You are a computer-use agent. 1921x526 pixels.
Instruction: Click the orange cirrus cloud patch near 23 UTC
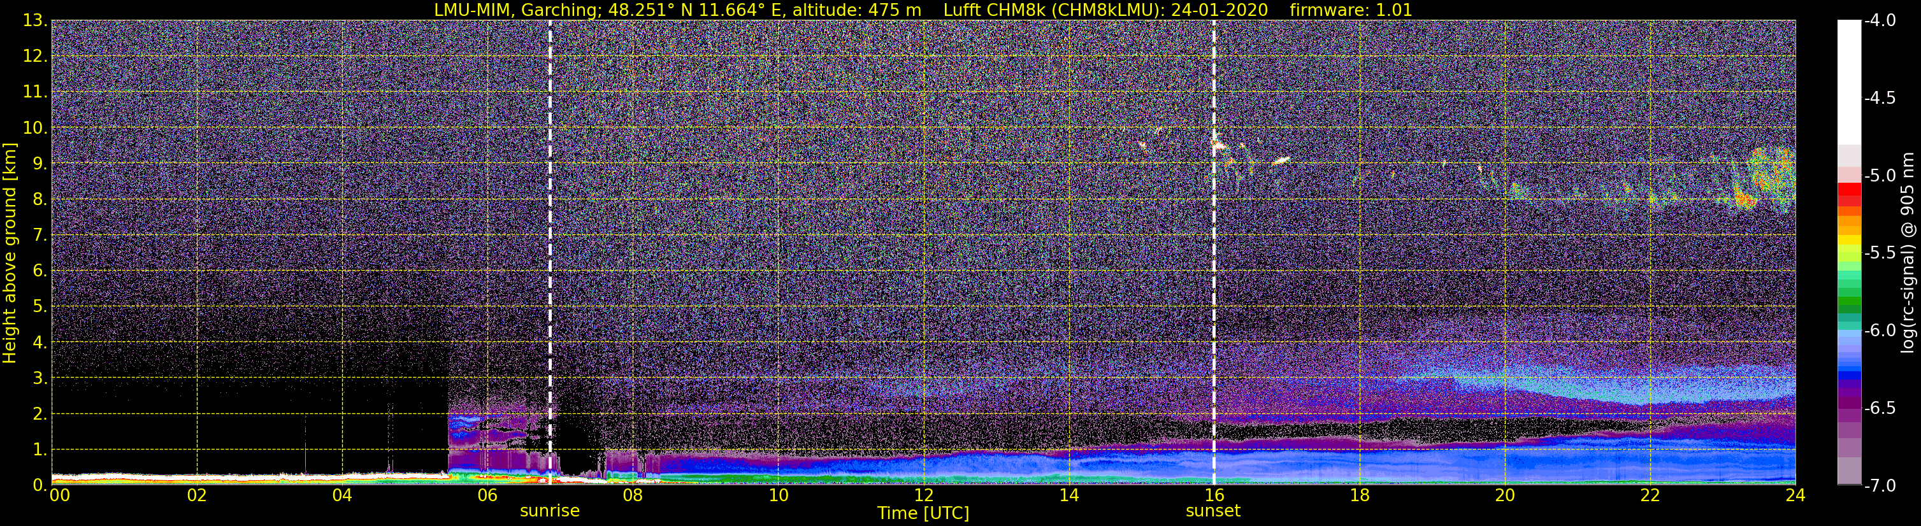[x=1745, y=199]
